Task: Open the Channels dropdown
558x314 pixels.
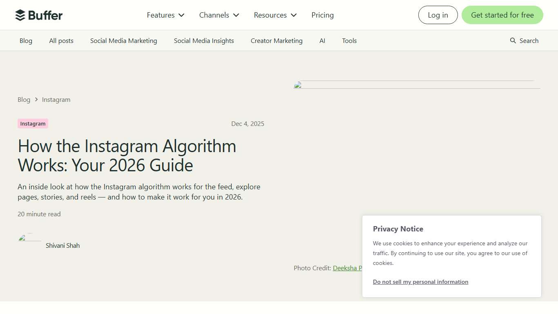Action: 219,15
